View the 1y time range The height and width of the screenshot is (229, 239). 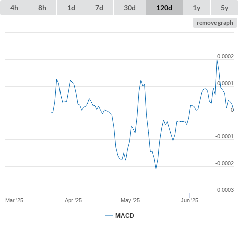[197, 8]
